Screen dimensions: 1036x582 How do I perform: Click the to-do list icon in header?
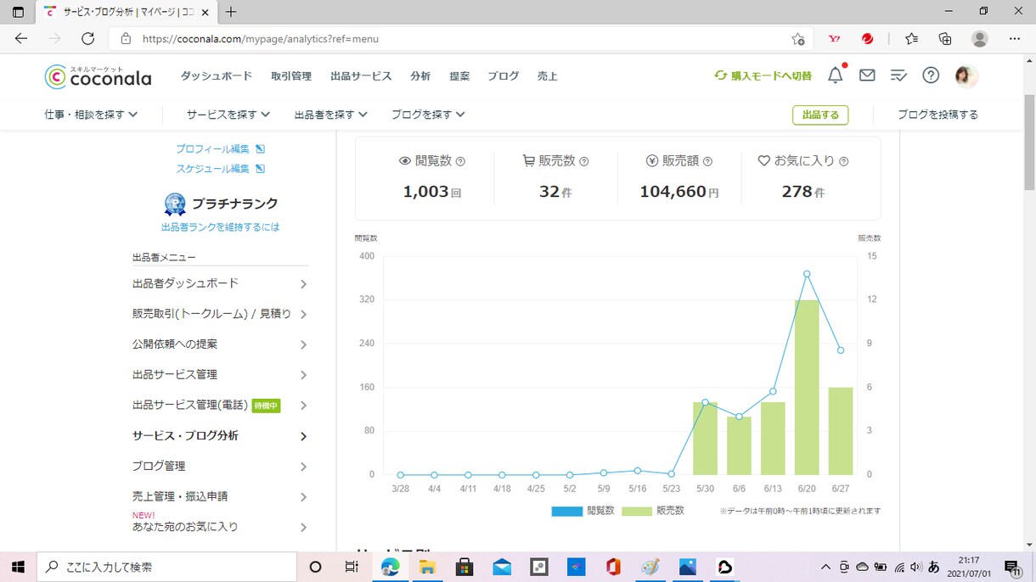tap(898, 76)
